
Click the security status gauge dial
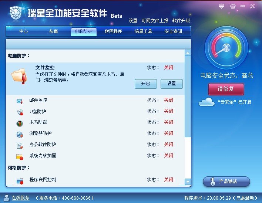coord(226,48)
